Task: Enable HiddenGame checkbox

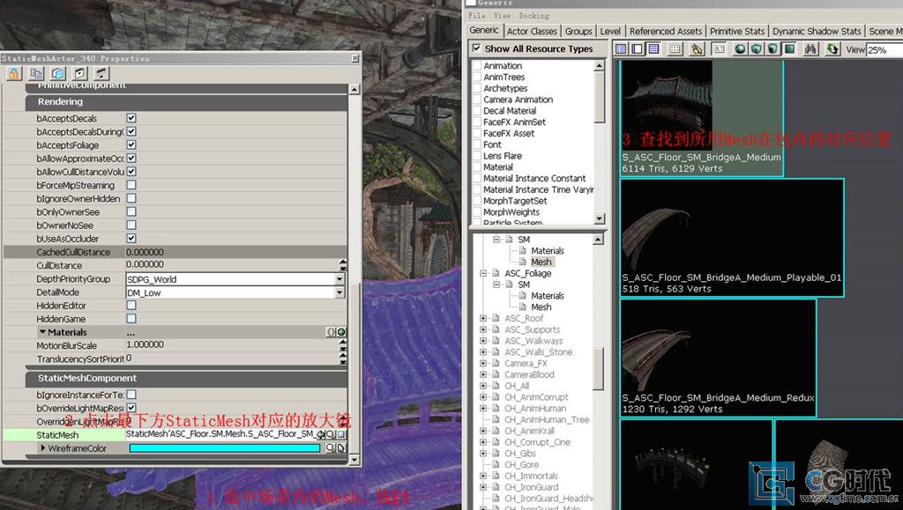Action: click(x=131, y=319)
